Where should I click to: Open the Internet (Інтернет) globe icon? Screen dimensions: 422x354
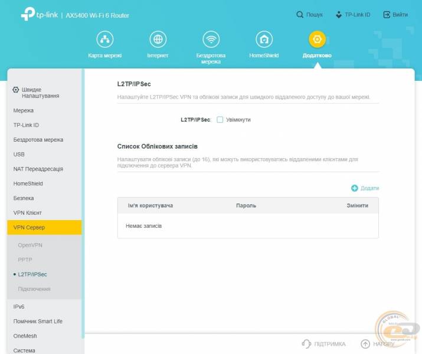(158, 40)
